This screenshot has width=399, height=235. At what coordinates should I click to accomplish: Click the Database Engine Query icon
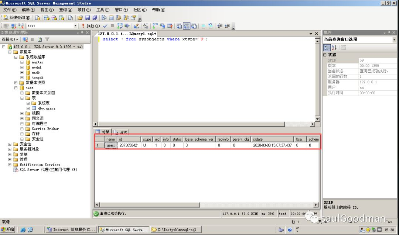[x=37, y=18]
